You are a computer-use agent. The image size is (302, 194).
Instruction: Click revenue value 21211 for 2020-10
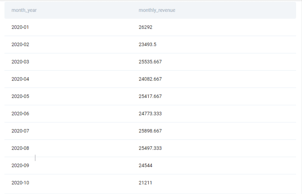coord(145,183)
